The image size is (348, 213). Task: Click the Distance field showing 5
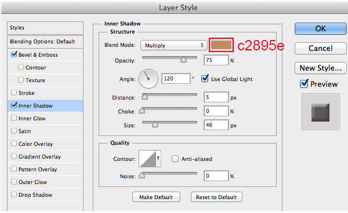[216, 97]
